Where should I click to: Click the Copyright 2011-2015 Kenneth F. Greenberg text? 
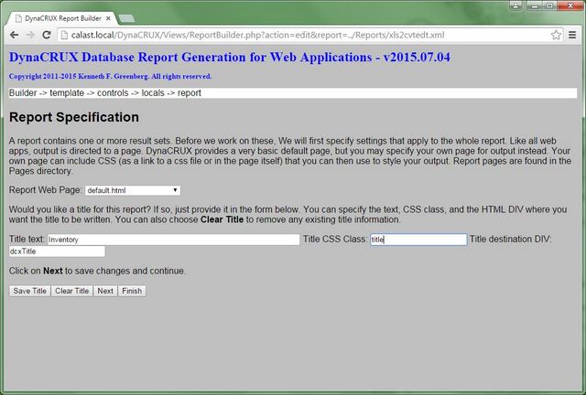coord(110,76)
